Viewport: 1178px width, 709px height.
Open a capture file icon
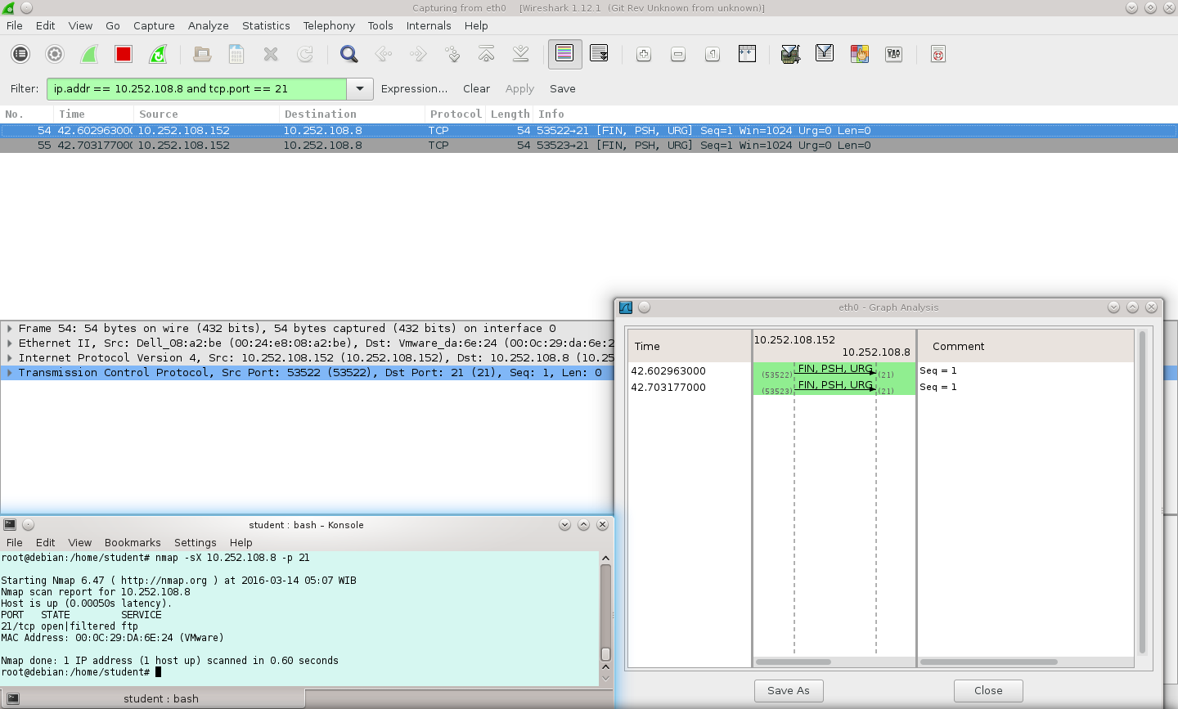(202, 55)
